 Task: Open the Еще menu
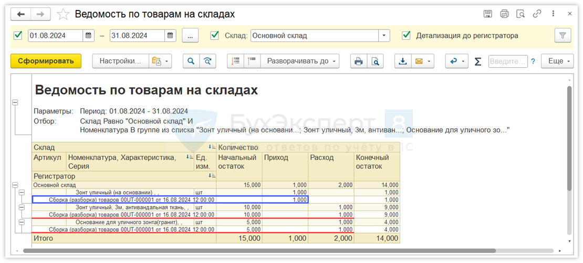coord(558,61)
